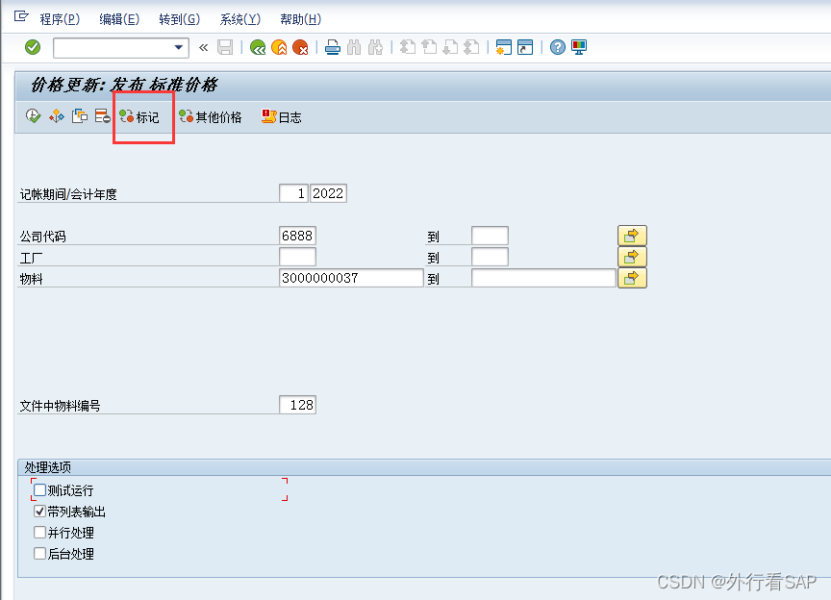Click the 公司代码 field containing 6888
The image size is (831, 600).
click(297, 236)
